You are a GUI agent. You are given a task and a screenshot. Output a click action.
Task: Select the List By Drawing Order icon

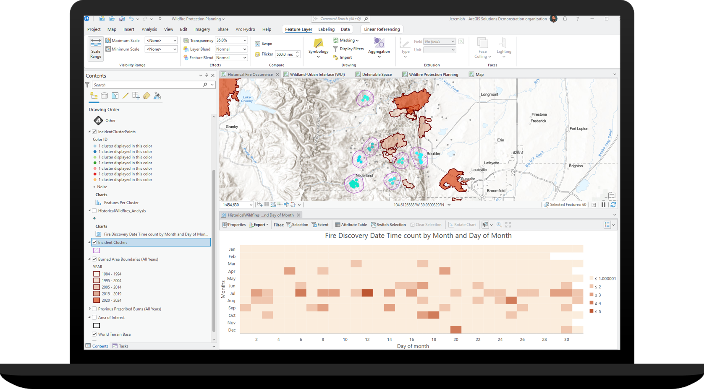94,96
